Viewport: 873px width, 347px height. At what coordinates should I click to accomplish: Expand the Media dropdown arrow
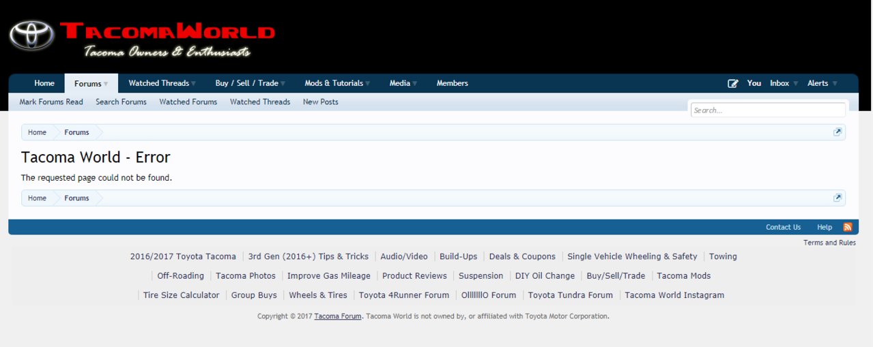click(x=415, y=83)
